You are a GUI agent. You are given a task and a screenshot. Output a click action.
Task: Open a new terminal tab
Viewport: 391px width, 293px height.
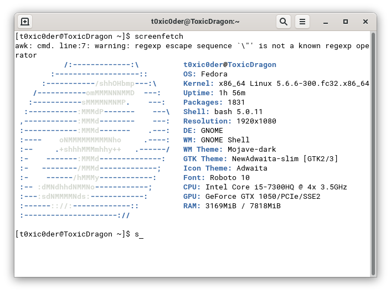[x=25, y=22]
